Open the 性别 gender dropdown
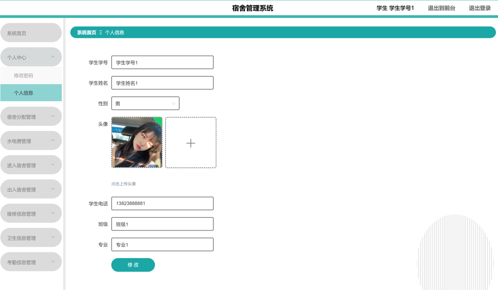498x290 pixels. (x=145, y=103)
